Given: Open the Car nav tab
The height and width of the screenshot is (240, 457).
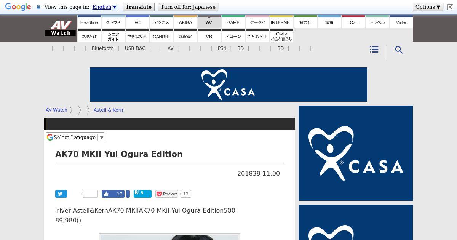Looking at the screenshot, I should point(353,22).
